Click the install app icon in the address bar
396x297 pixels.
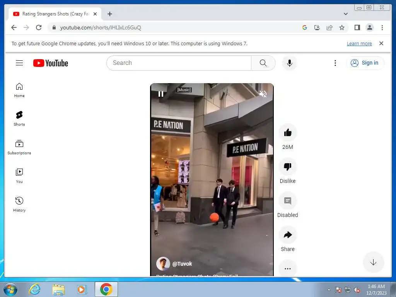pos(317,27)
